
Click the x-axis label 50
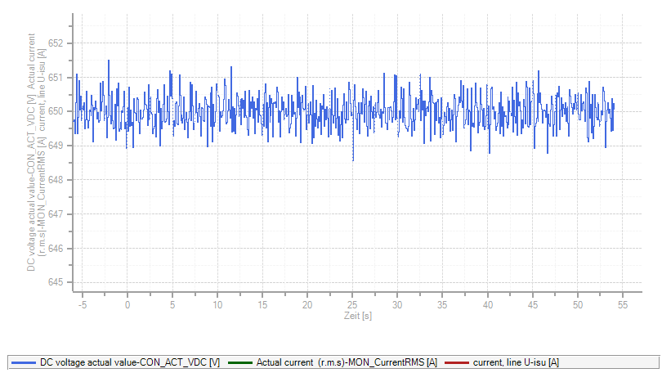coord(578,305)
